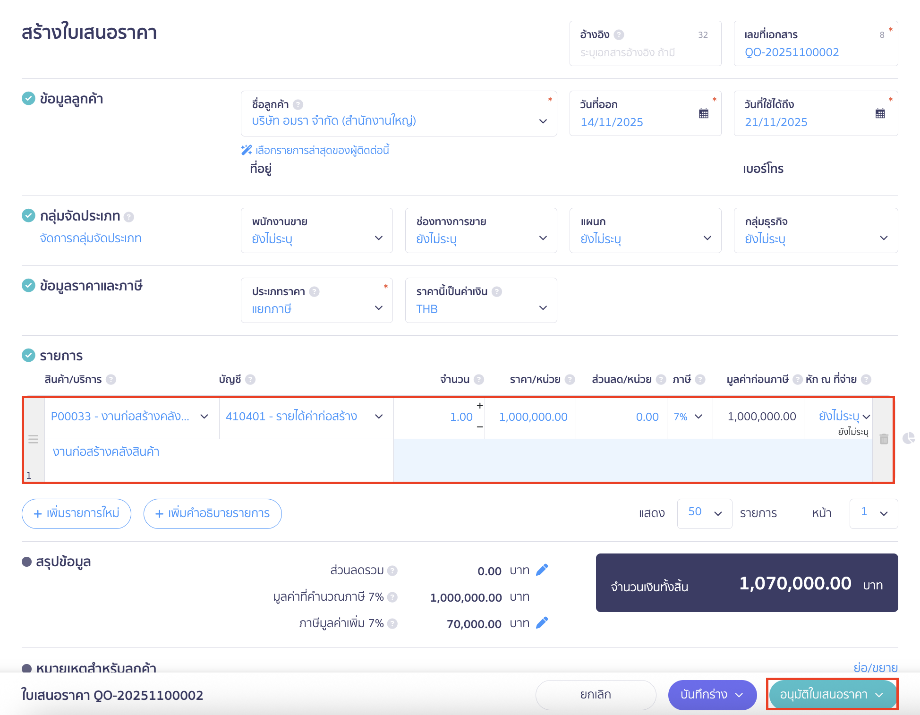Decrease quantity with the minus stepper
The width and height of the screenshot is (920, 715).
coord(479,427)
